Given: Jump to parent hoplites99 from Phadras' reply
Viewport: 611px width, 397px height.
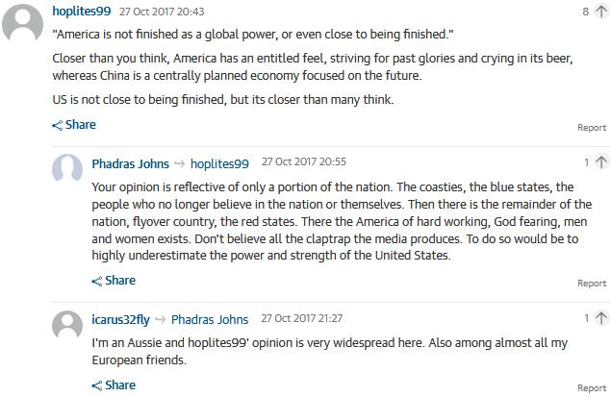Looking at the screenshot, I should point(219,163).
